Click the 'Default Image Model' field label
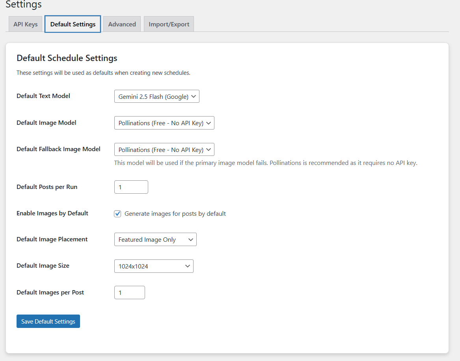 tap(47, 123)
